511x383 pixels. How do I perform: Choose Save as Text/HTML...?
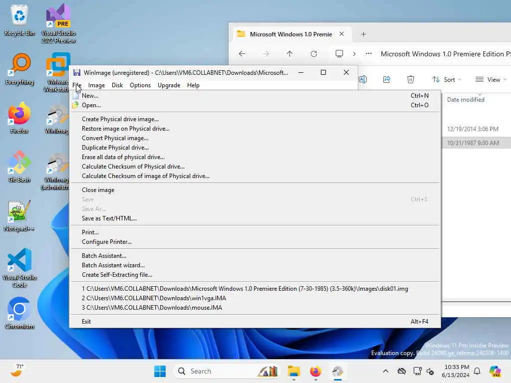click(255, 218)
